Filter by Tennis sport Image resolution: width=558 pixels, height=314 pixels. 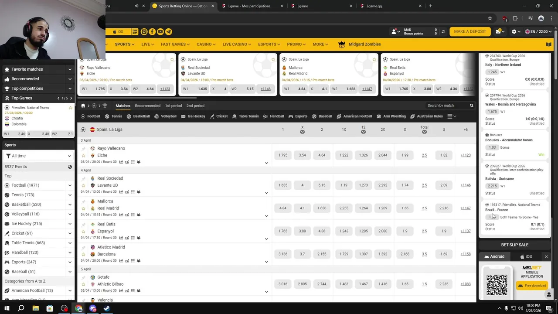coord(114,116)
